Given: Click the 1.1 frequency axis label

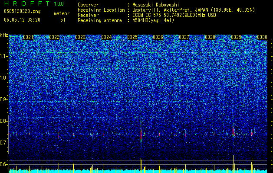Looking at the screenshot, I should tap(3, 56).
